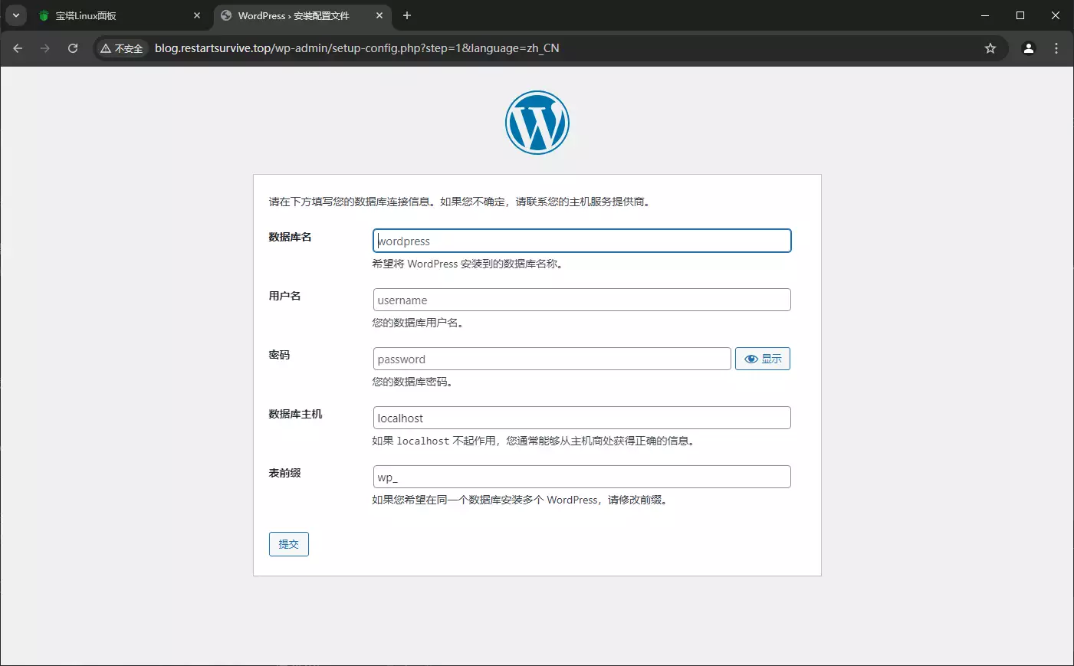This screenshot has height=666, width=1074.
Task: Click the 表前缀 wp_ field
Action: click(x=582, y=477)
